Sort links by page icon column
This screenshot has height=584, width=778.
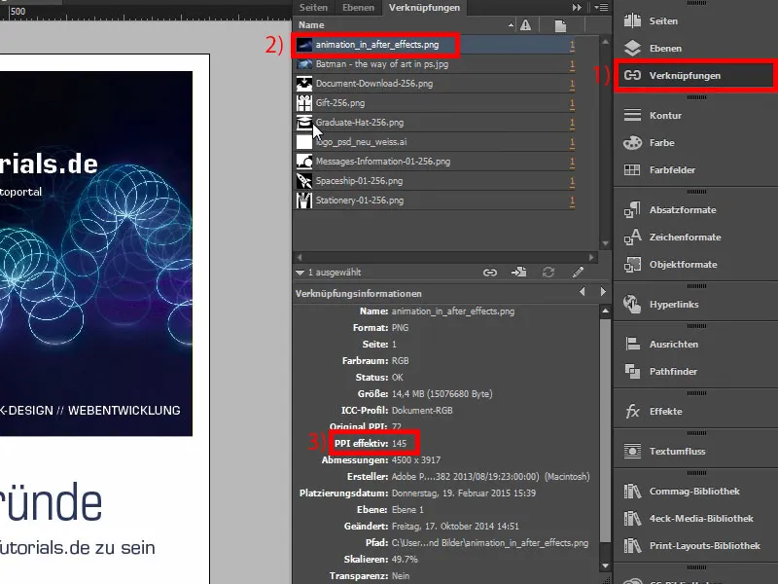[x=560, y=25]
